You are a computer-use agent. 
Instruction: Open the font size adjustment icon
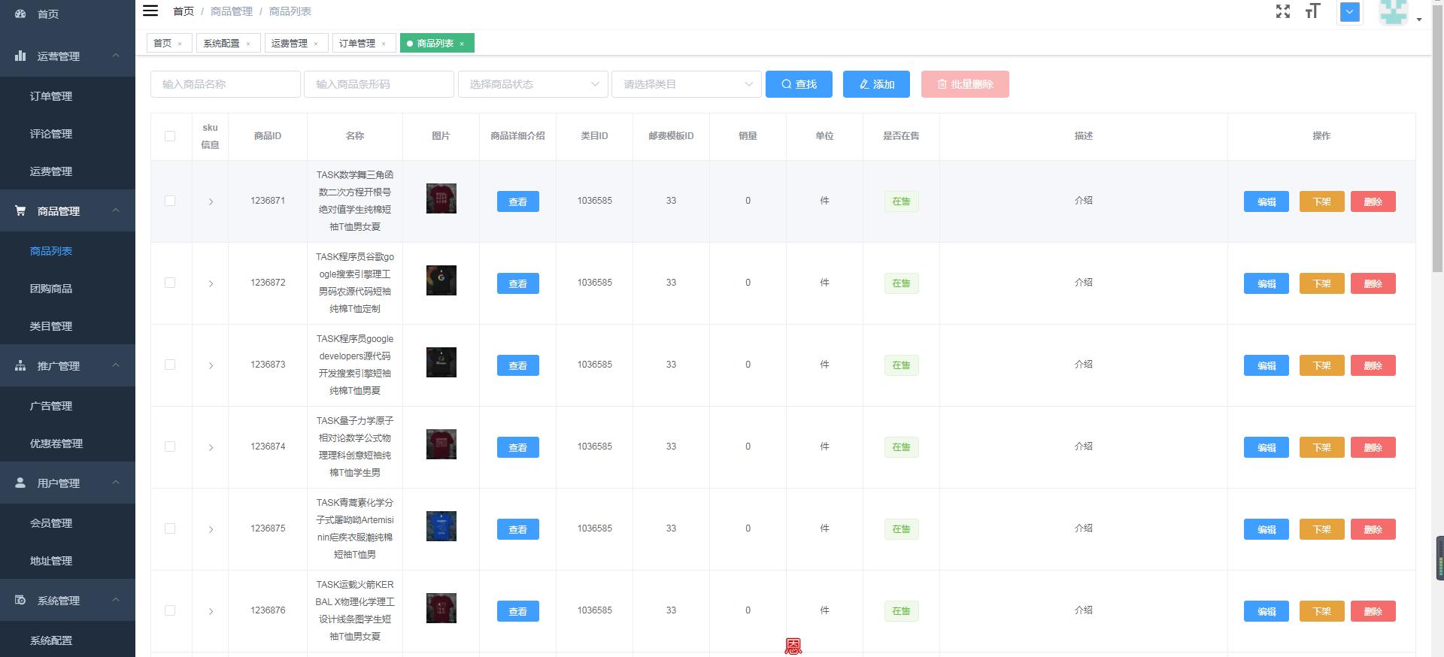(x=1312, y=11)
